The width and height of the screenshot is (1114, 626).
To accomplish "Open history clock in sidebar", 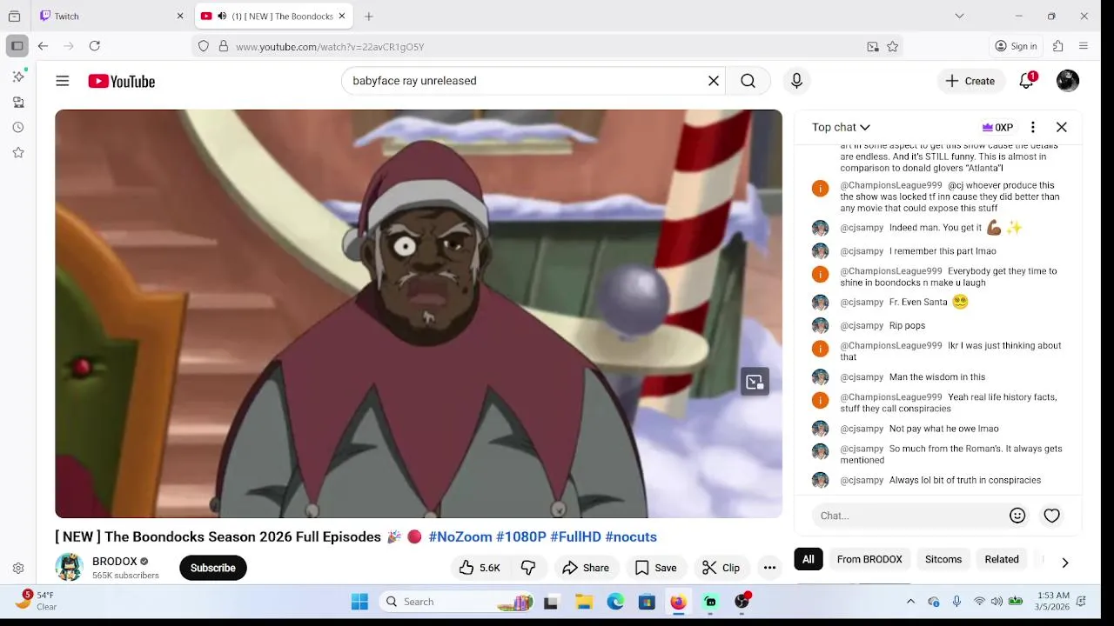I will point(18,127).
